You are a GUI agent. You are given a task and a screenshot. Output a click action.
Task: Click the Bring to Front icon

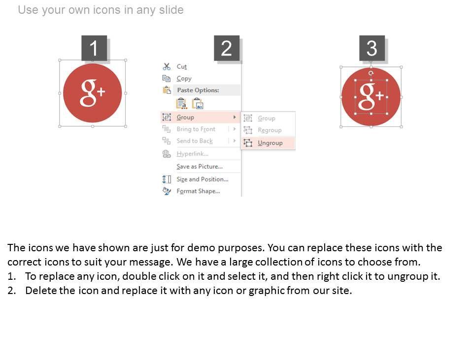[167, 129]
